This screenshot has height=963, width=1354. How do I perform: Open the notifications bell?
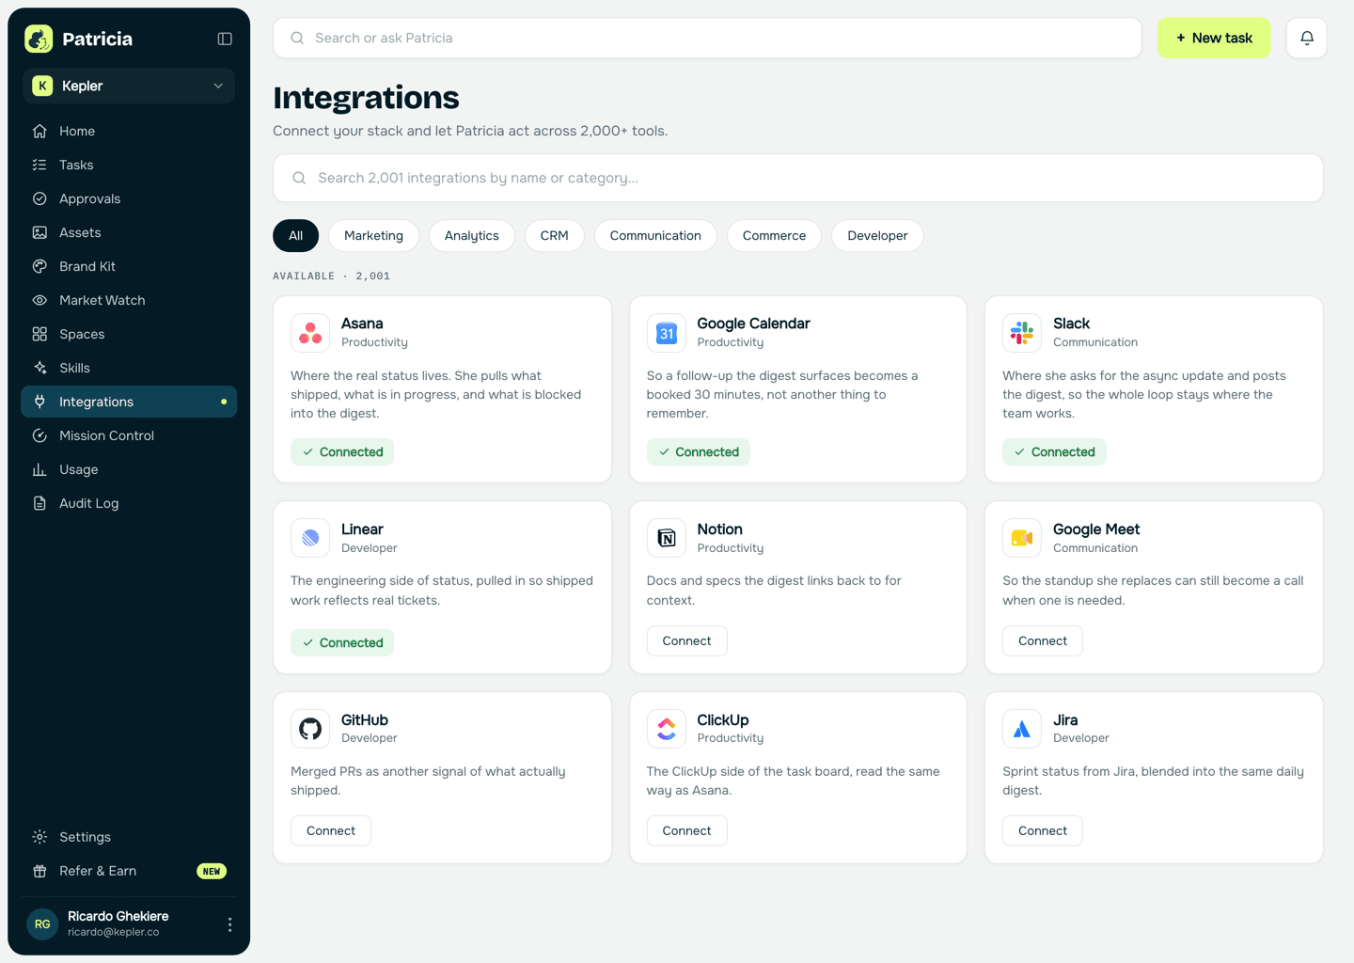click(x=1307, y=38)
